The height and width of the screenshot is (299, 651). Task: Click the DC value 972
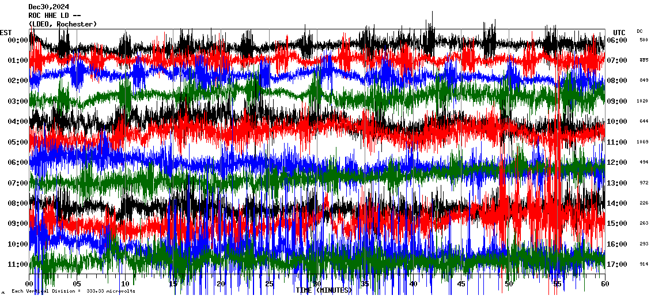(x=644, y=183)
